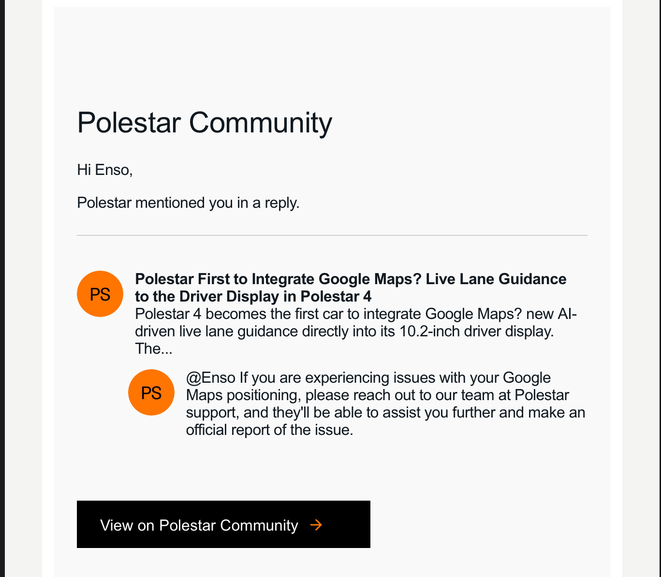Click the 'Polestar mentioned you in a reply' text

pos(188,202)
